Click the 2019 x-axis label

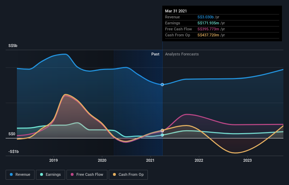click(x=54, y=160)
